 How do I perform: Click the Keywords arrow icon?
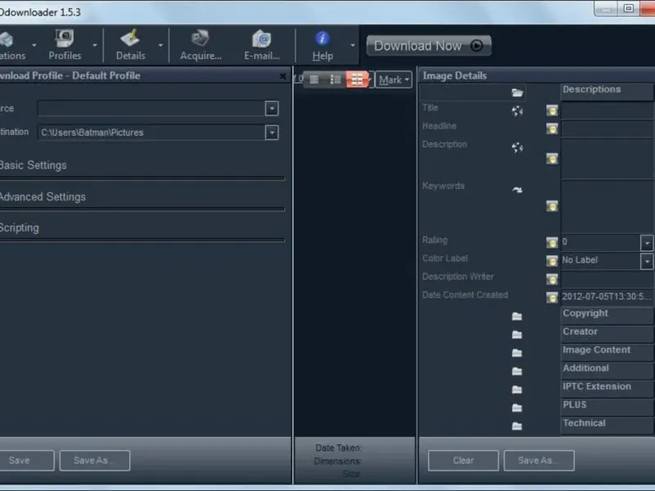pyautogui.click(x=517, y=190)
